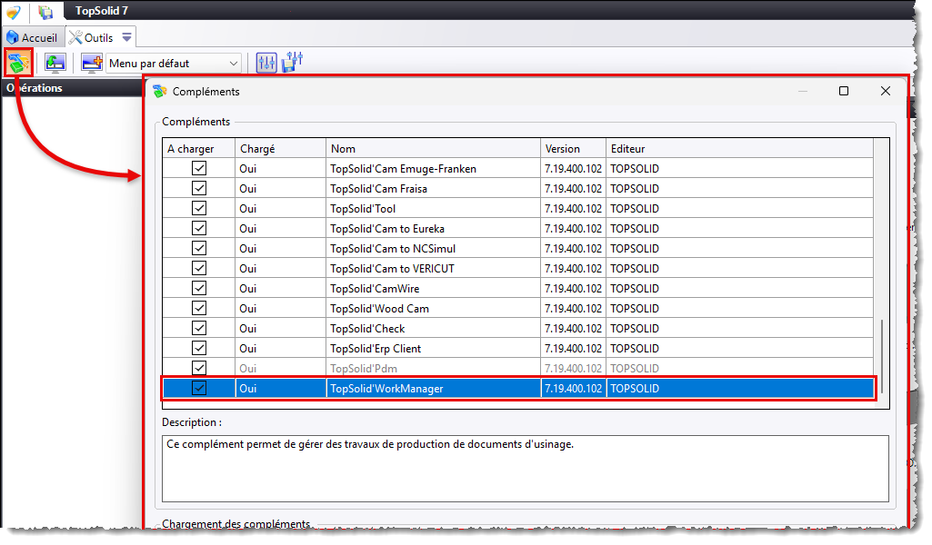The image size is (932, 545).
Task: Click the add-ins list vertical scrollbar
Action: 881,356
